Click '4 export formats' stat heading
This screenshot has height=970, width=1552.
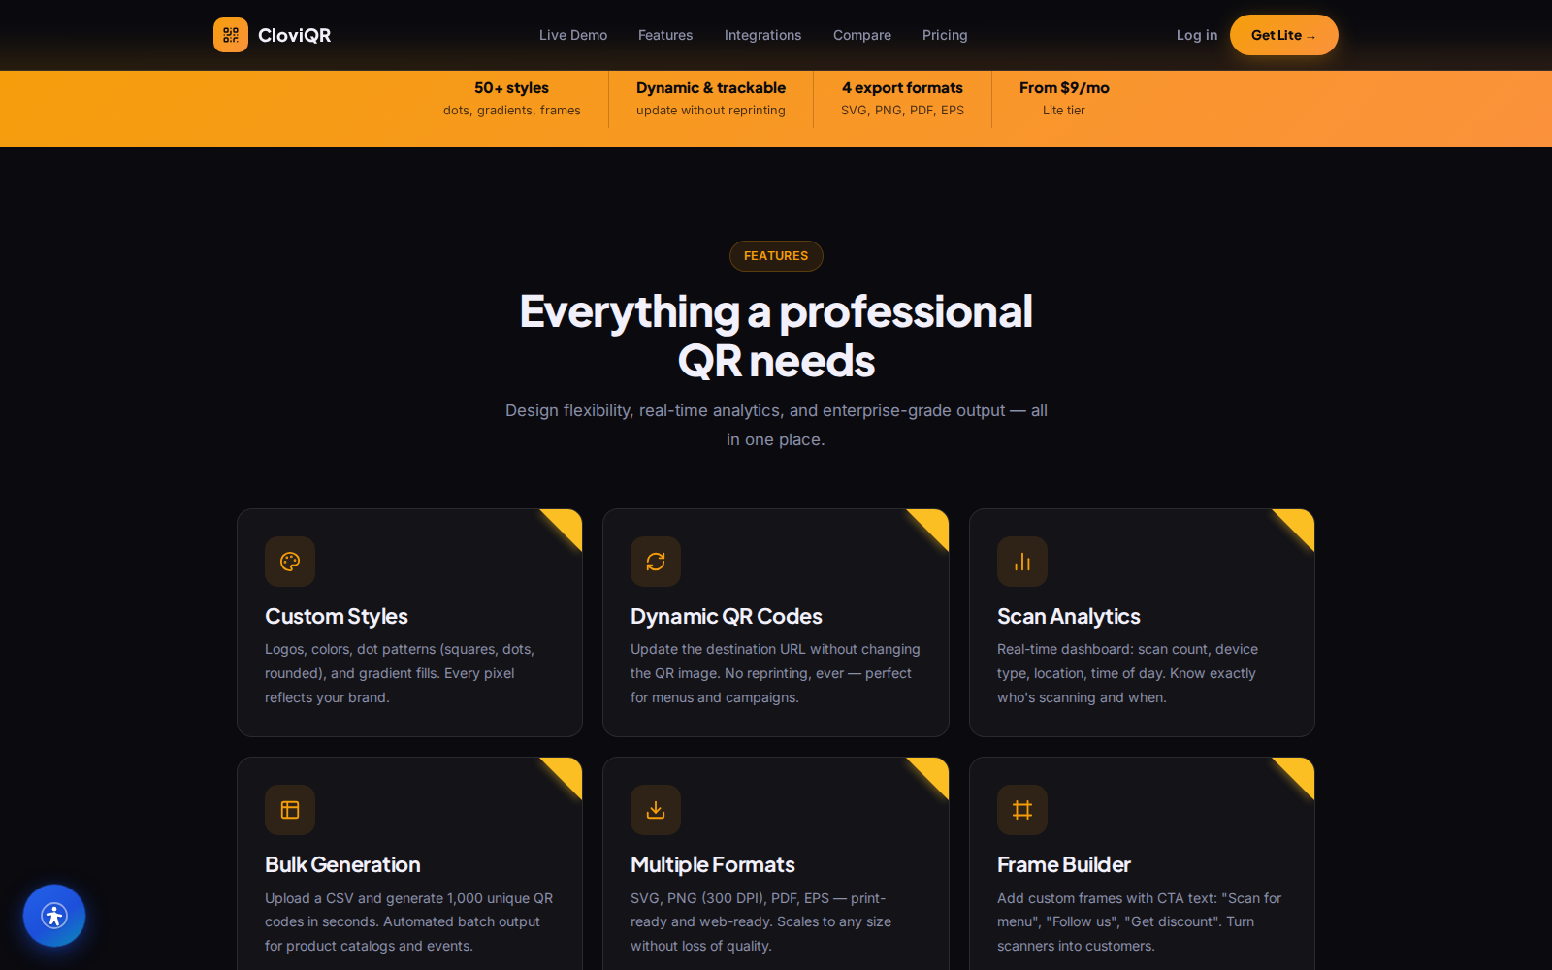pyautogui.click(x=902, y=88)
